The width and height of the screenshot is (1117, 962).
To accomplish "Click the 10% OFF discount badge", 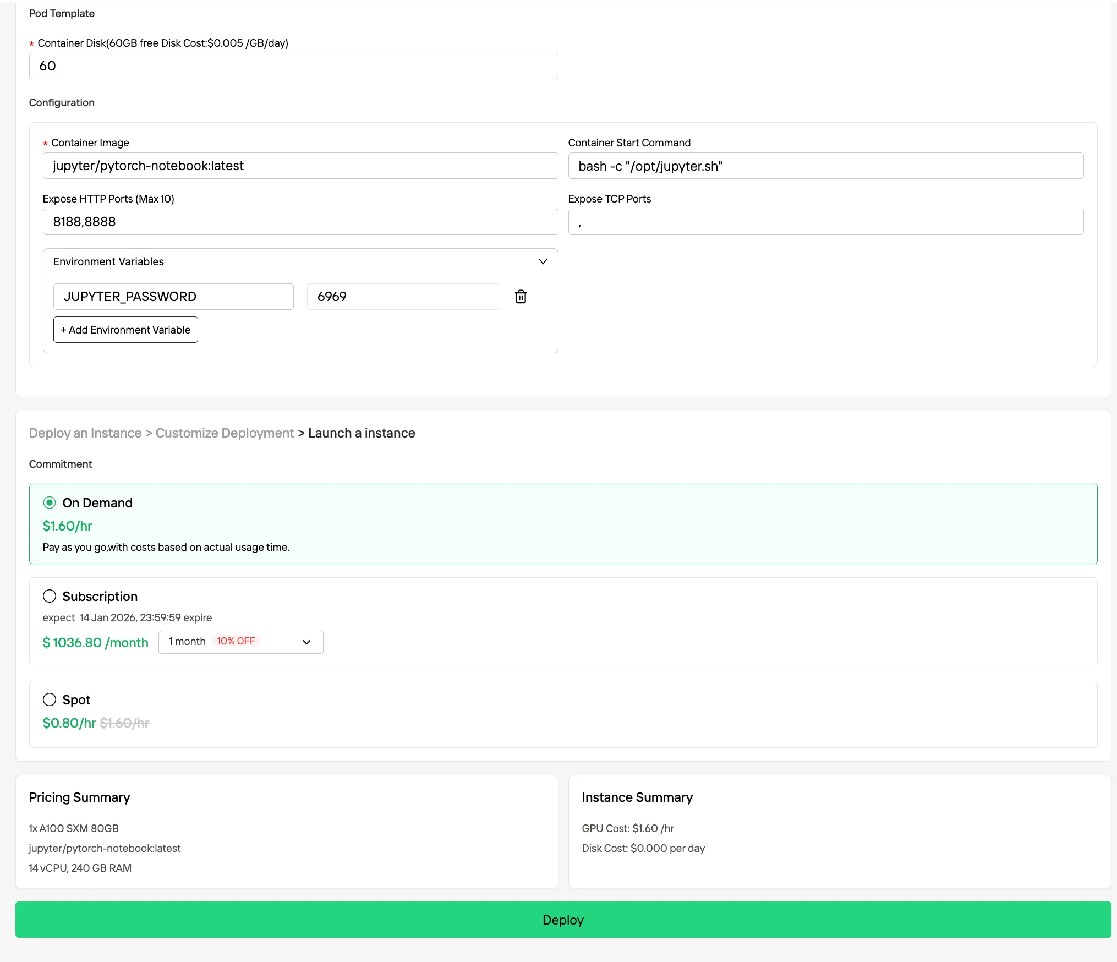I will coord(236,641).
